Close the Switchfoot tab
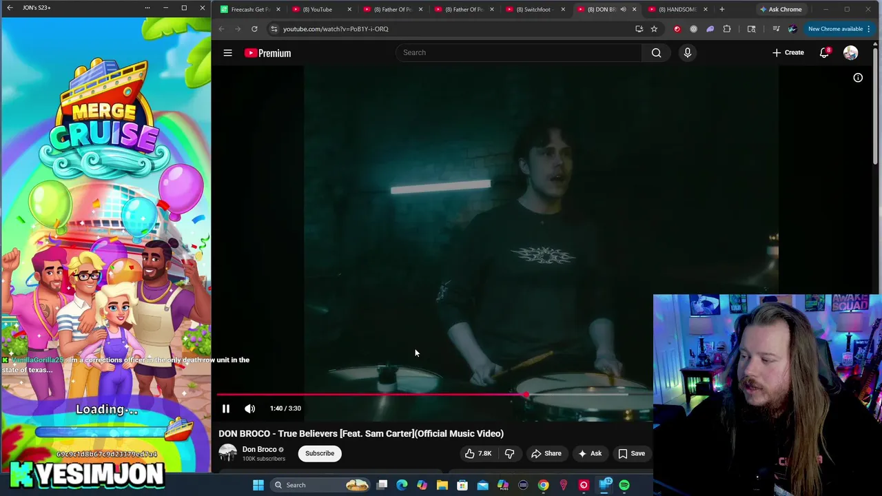The width and height of the screenshot is (882, 496). pyautogui.click(x=563, y=9)
